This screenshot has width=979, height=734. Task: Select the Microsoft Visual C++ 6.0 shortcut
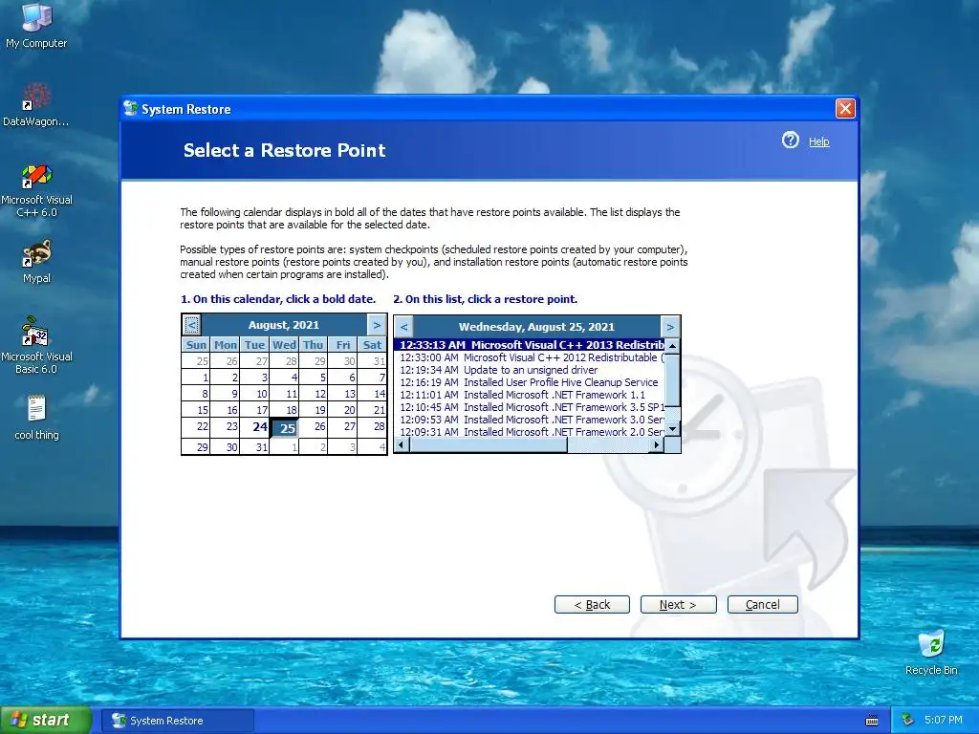pos(36,190)
